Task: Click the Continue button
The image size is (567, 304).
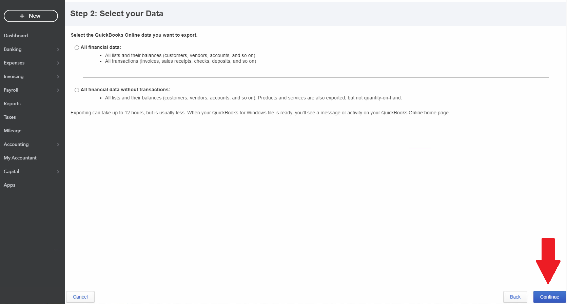Action: click(x=550, y=297)
